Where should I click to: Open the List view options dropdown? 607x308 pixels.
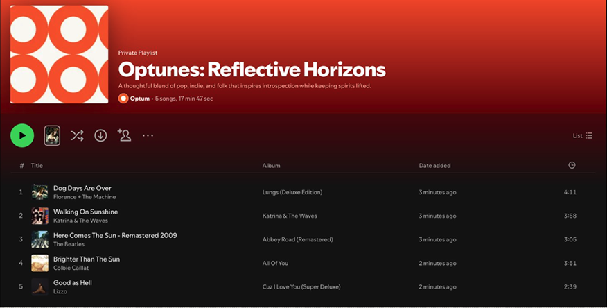coord(583,135)
